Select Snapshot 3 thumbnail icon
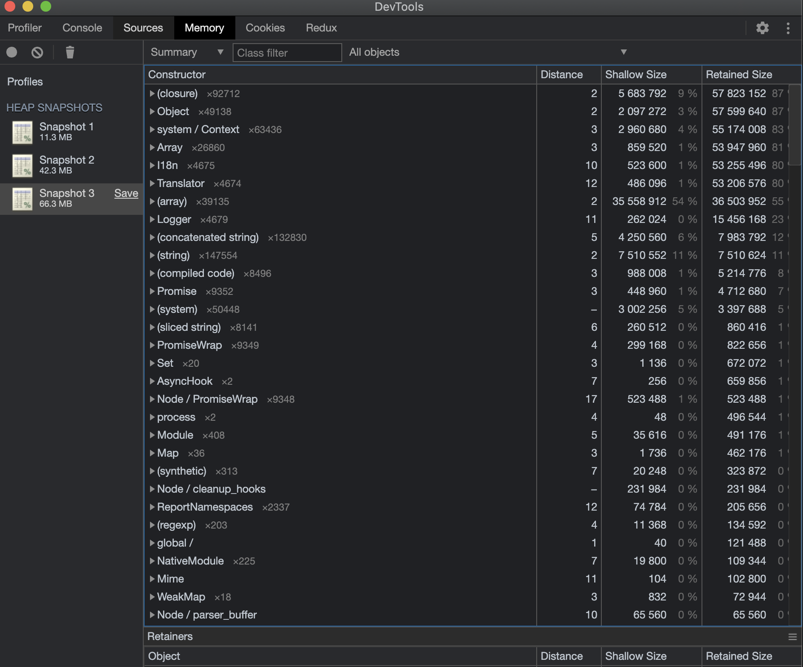 [x=22, y=199]
